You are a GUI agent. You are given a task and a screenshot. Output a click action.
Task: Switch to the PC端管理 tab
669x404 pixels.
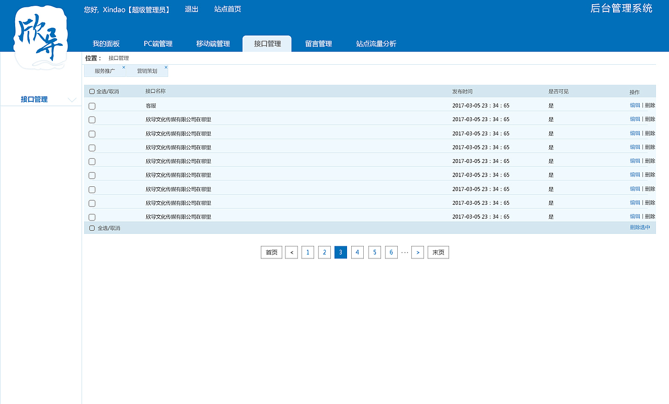coord(158,44)
